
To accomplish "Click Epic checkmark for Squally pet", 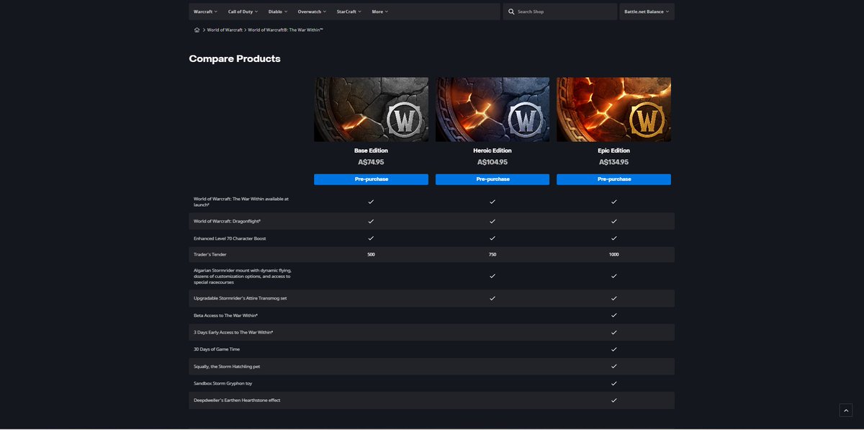I will (x=613, y=367).
